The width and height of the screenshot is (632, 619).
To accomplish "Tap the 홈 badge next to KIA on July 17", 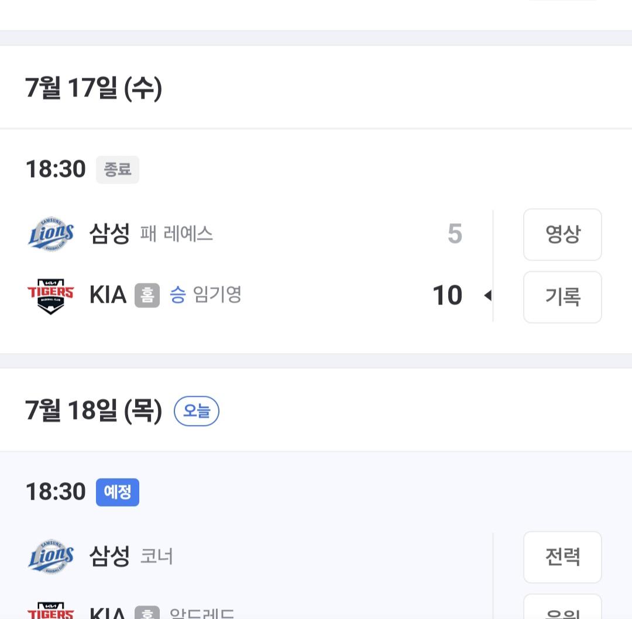I will tap(147, 295).
